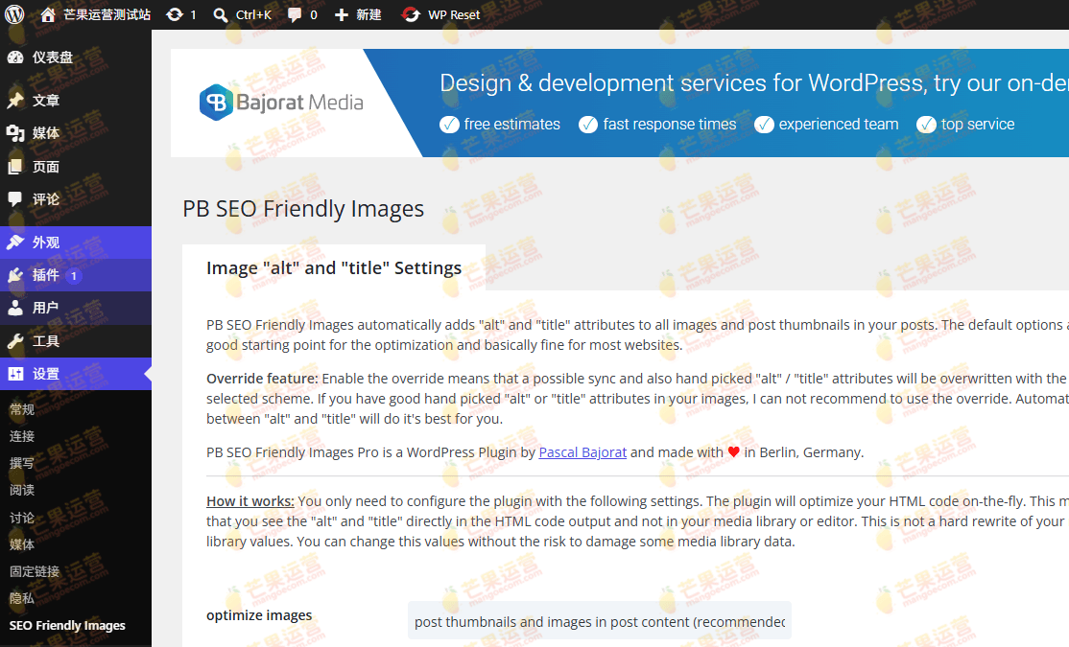Open the 仪表盘 menu item
The width and height of the screenshot is (1069, 647).
point(76,58)
